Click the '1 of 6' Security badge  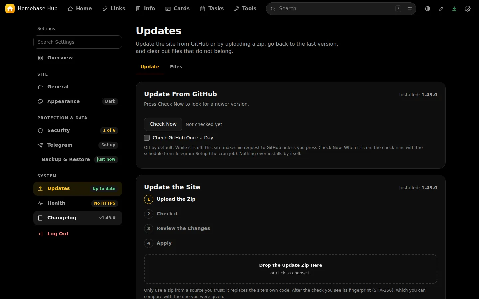[109, 130]
